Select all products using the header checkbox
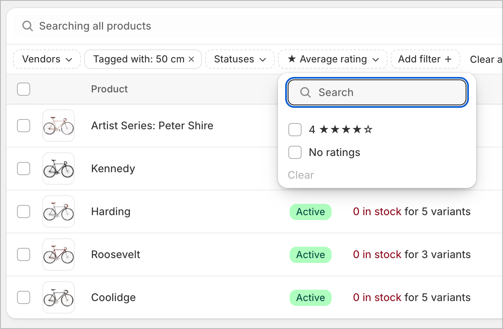The width and height of the screenshot is (503, 329). pyautogui.click(x=24, y=89)
